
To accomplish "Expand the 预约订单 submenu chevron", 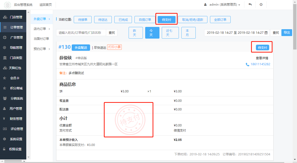I will click(x=49, y=49).
